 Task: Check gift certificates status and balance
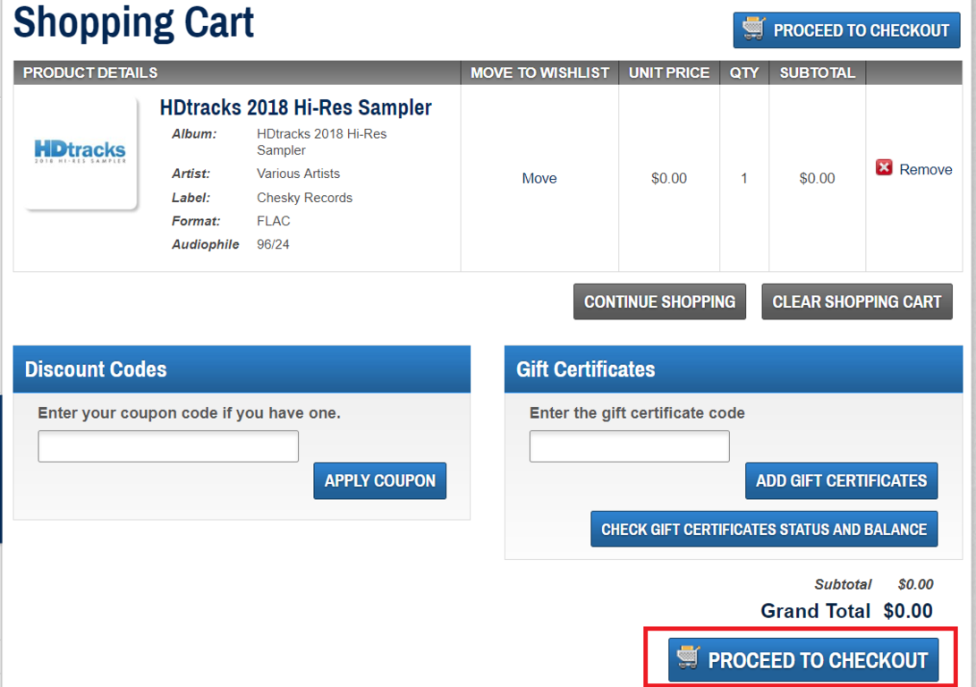click(x=764, y=529)
